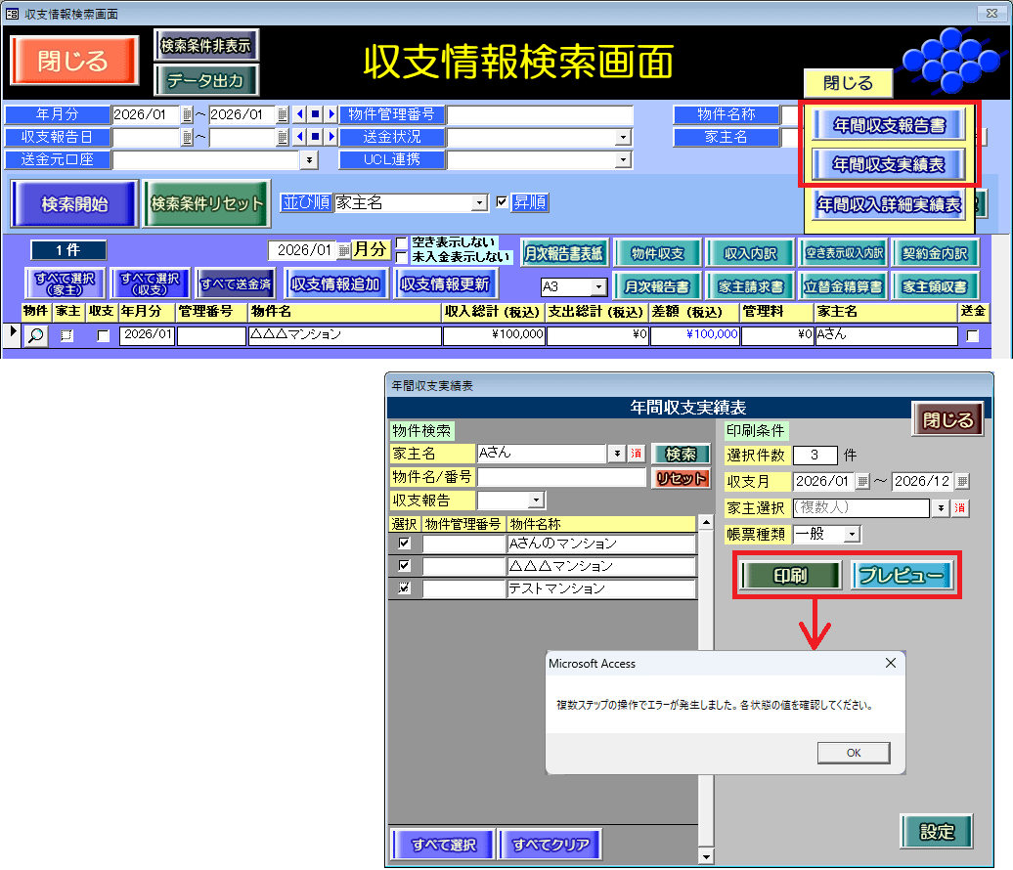Click the magnifier icon in the △△△マンション row
1013x870 pixels.
pyautogui.click(x=35, y=335)
